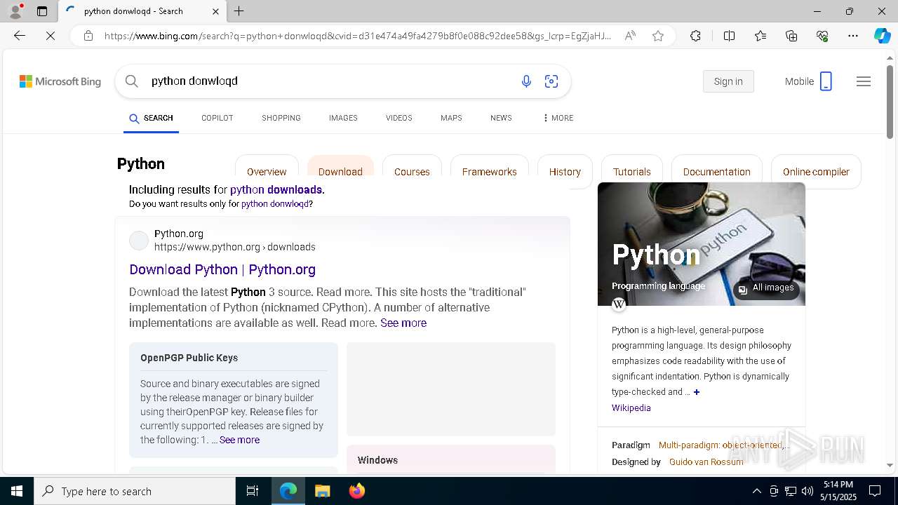Image resolution: width=898 pixels, height=505 pixels.
Task: Open the Copilot sidebar icon
Action: pos(882,36)
